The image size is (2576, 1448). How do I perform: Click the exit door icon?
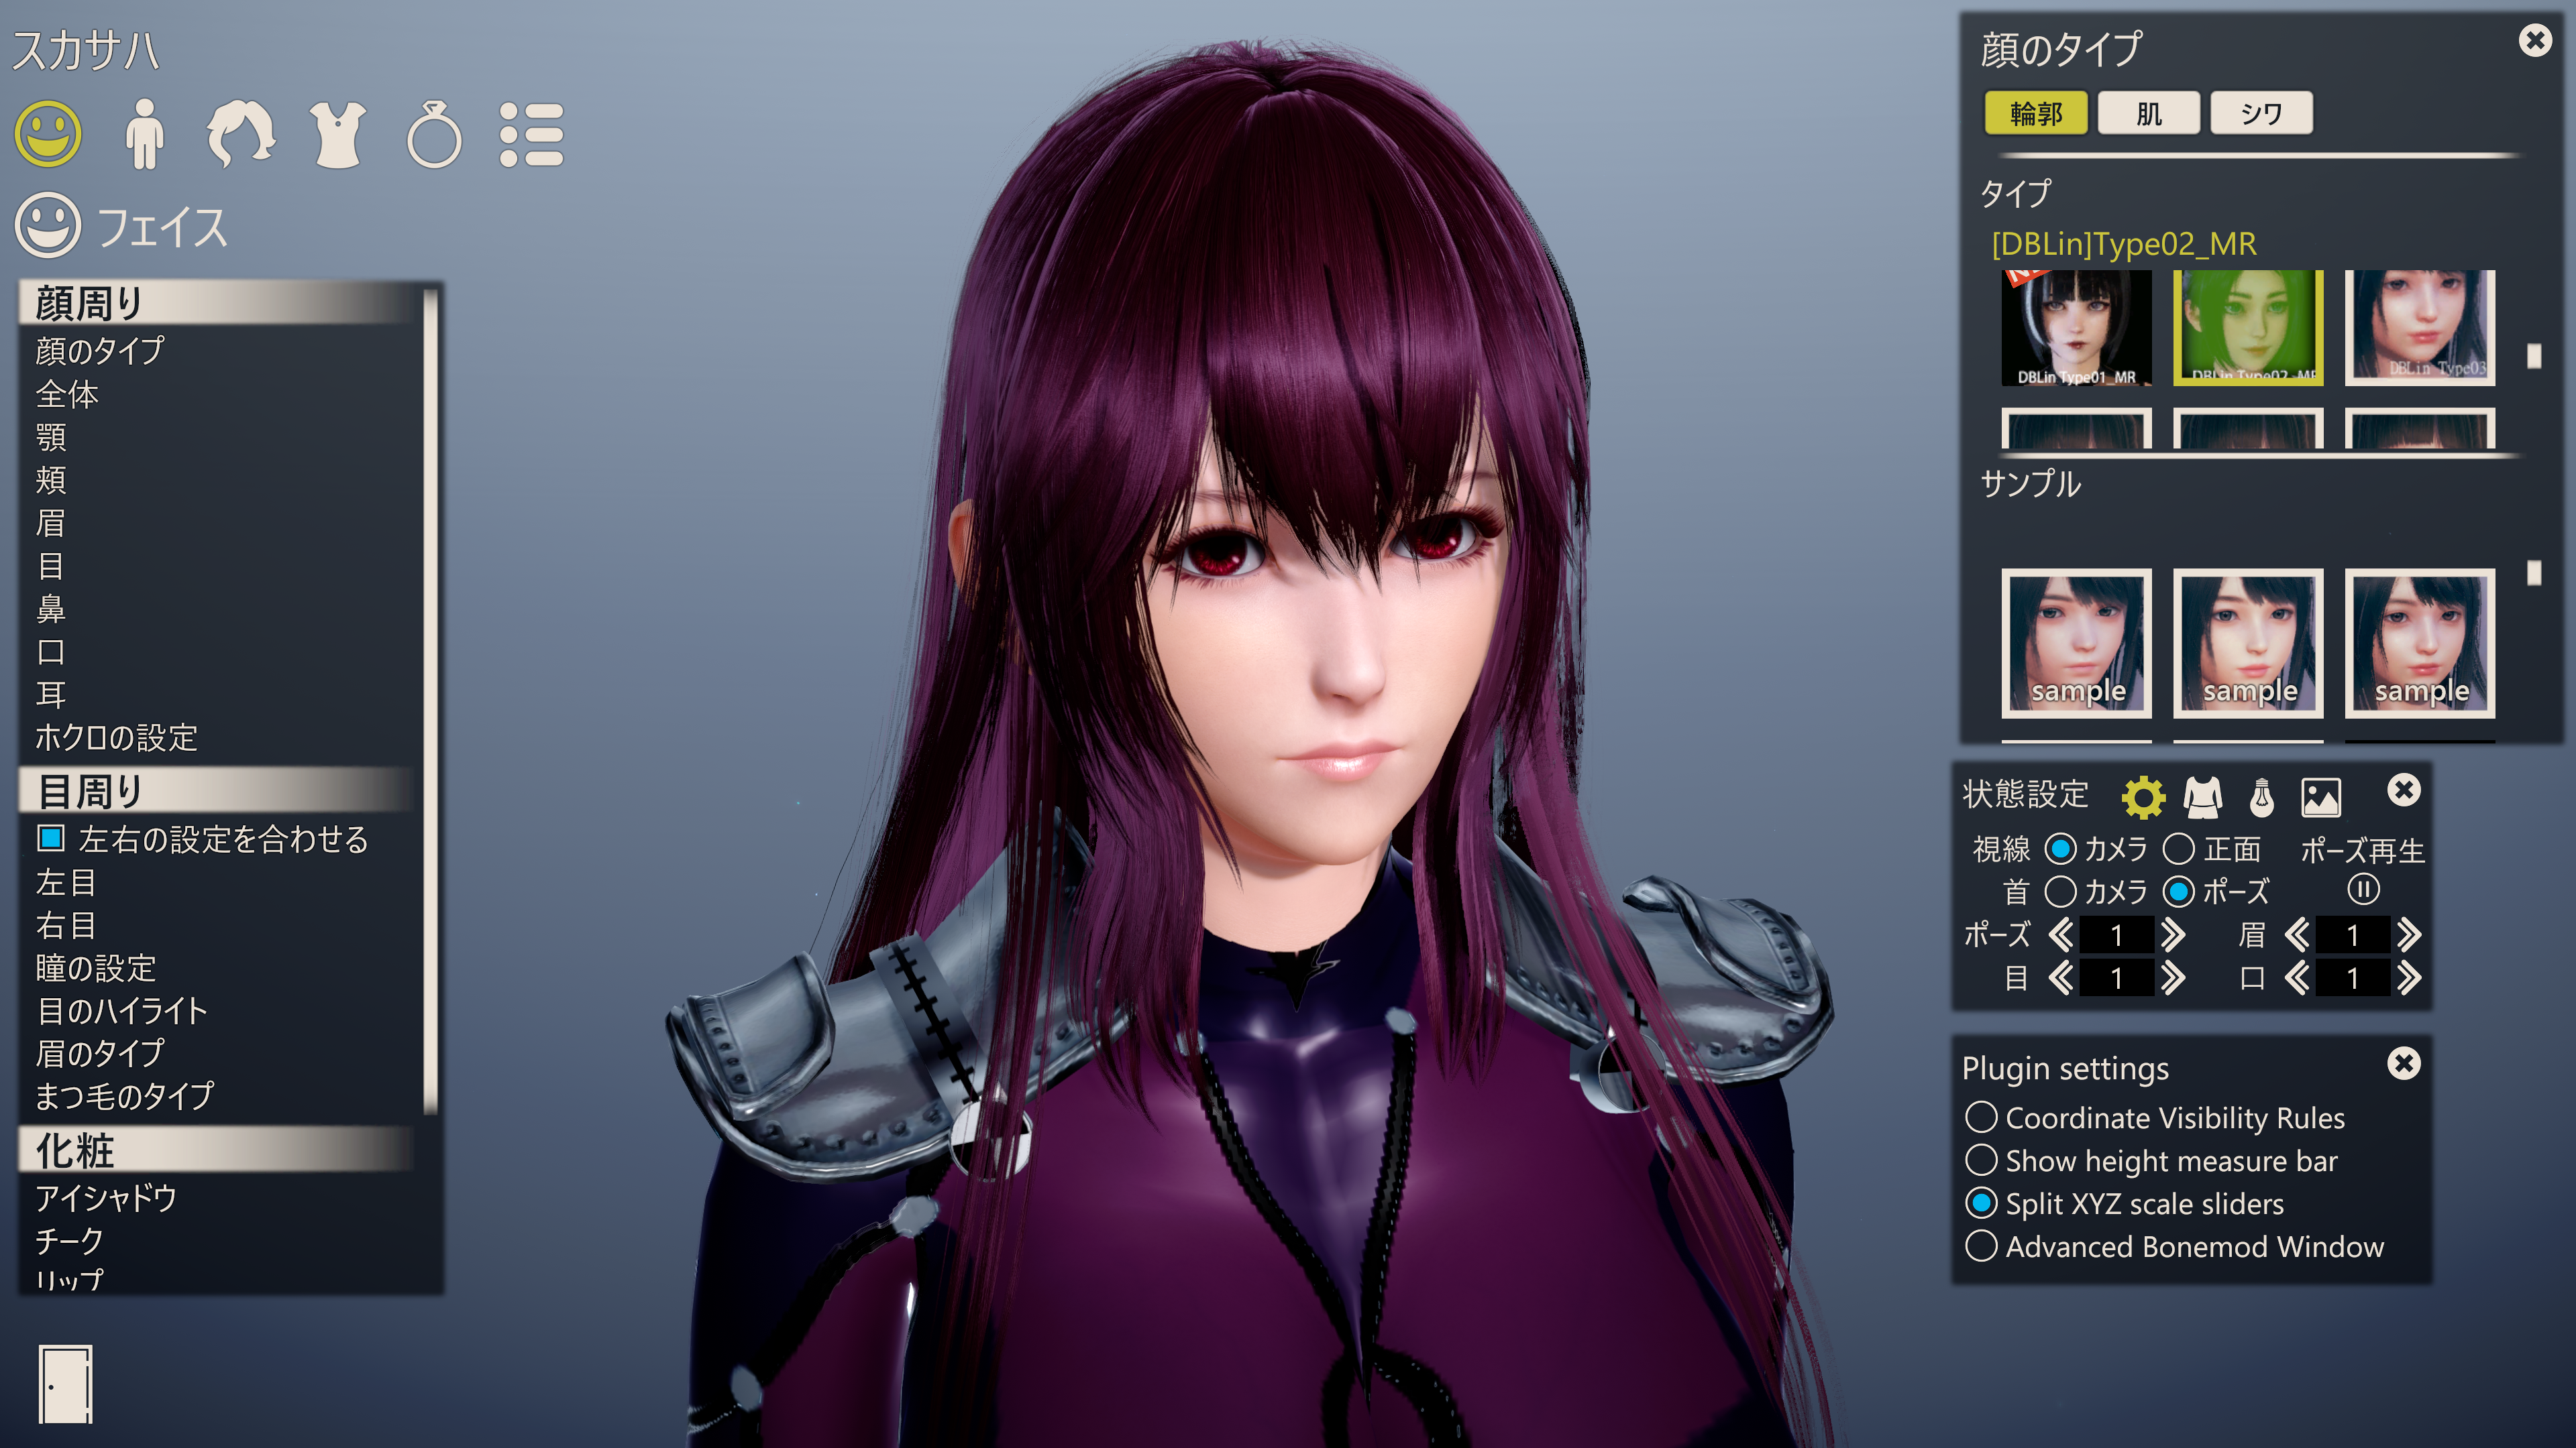coord(65,1384)
